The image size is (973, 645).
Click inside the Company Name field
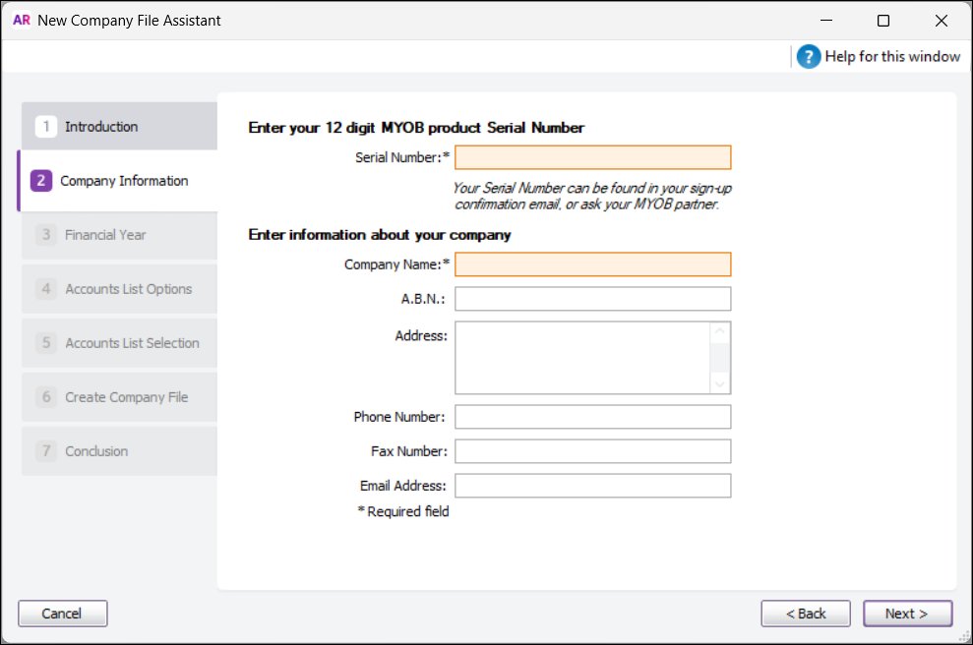592,264
